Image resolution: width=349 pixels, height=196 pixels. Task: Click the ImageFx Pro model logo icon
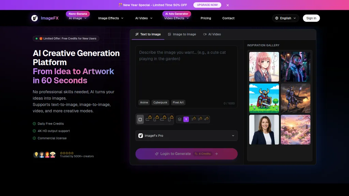click(x=140, y=135)
